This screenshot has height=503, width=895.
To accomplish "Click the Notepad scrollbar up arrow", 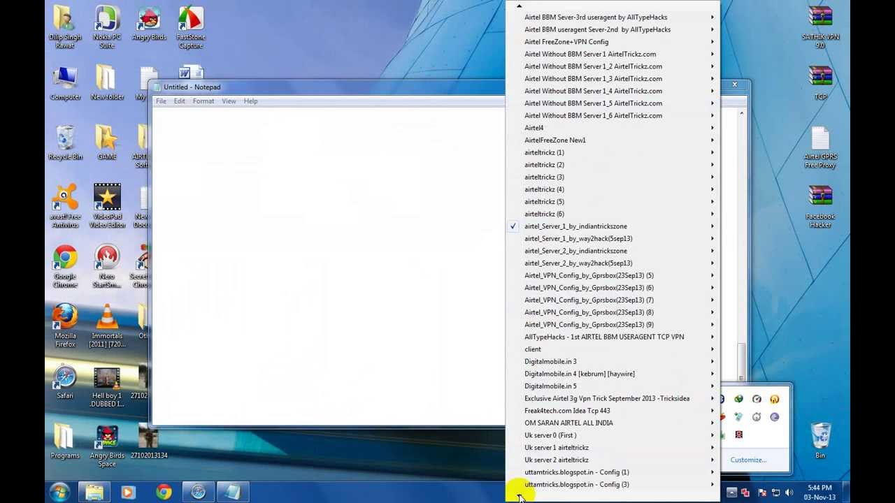I will [x=741, y=112].
